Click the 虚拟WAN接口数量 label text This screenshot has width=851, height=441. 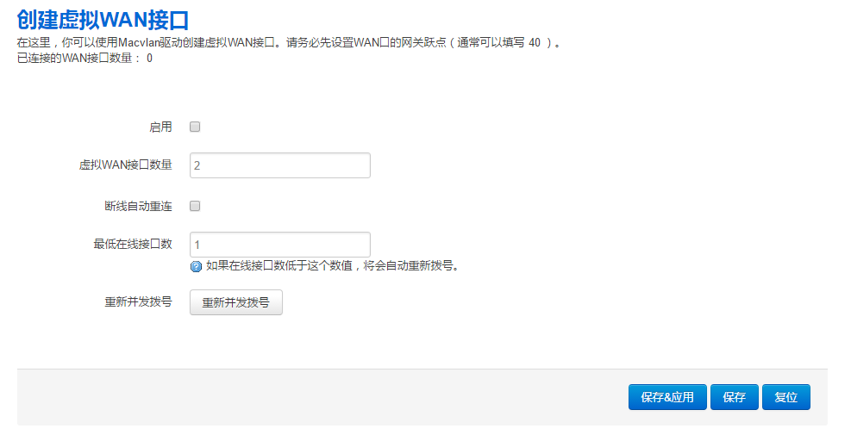(x=125, y=165)
